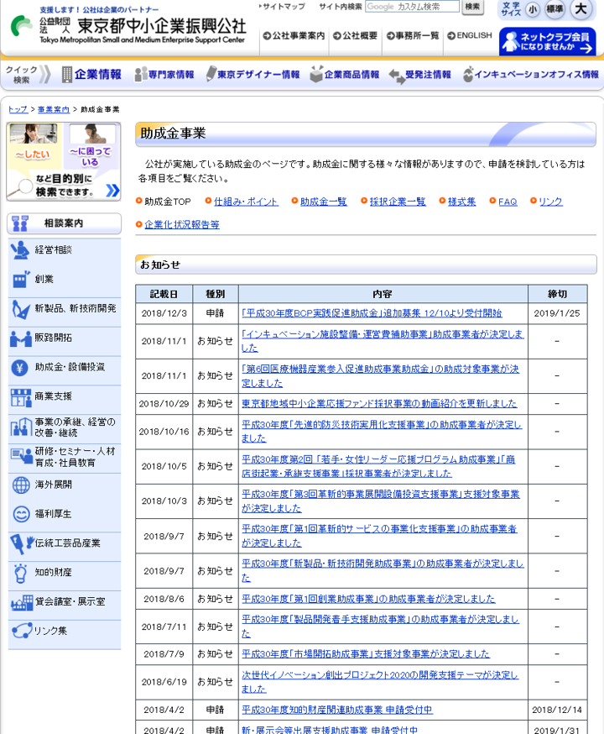This screenshot has height=734, width=604.
Task: Open the 先進的防災技術実用化支援事業 notice
Action: click(381, 431)
